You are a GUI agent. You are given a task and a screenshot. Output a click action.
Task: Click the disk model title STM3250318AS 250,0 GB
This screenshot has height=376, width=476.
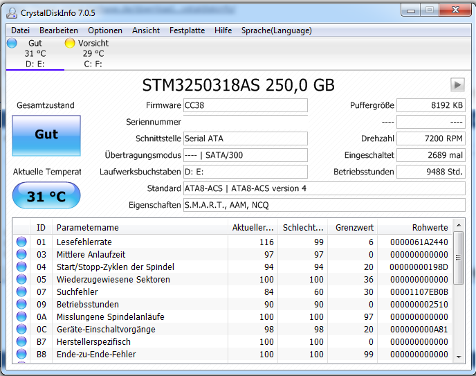point(238,85)
